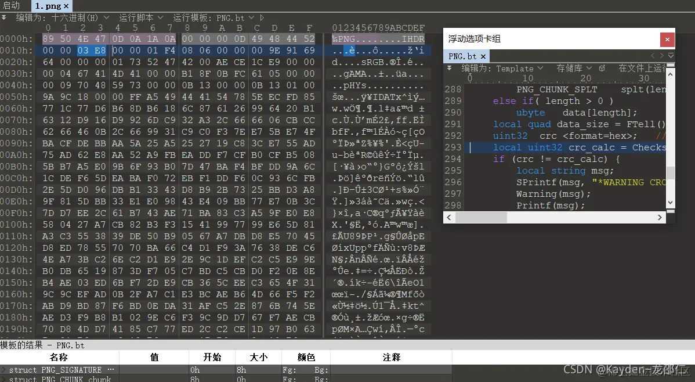Switch to the 启动 tab

(x=12, y=6)
